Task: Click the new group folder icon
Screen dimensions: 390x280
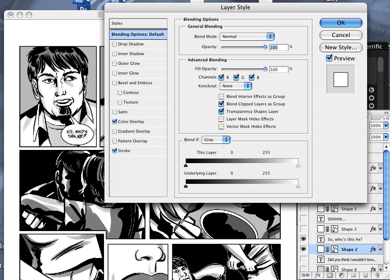Action: coord(353,276)
